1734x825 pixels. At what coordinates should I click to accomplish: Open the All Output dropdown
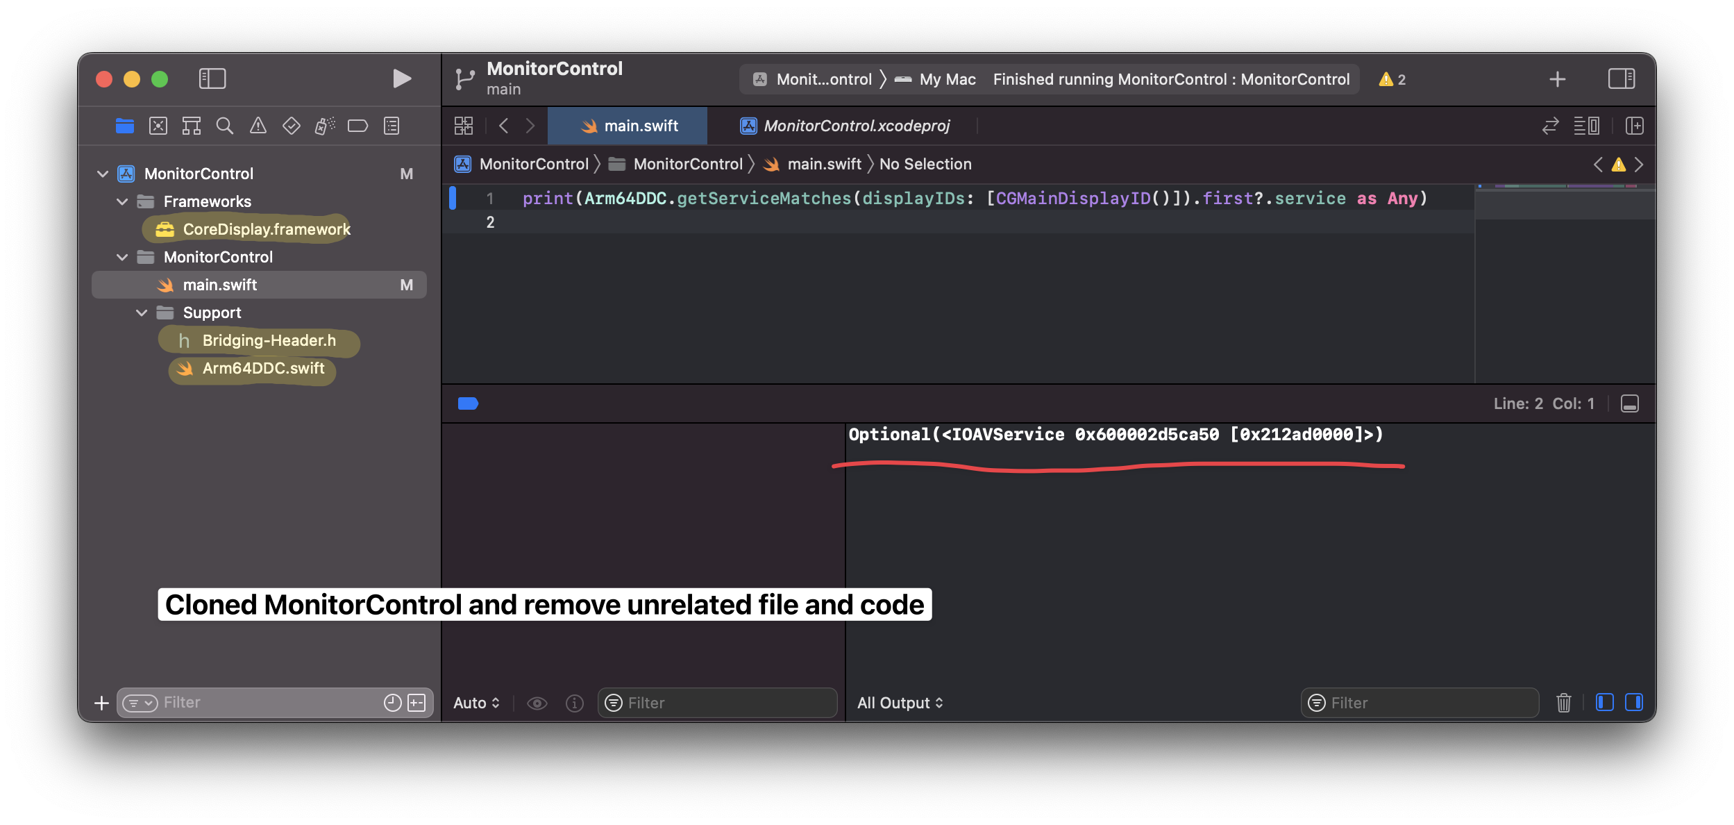[900, 702]
